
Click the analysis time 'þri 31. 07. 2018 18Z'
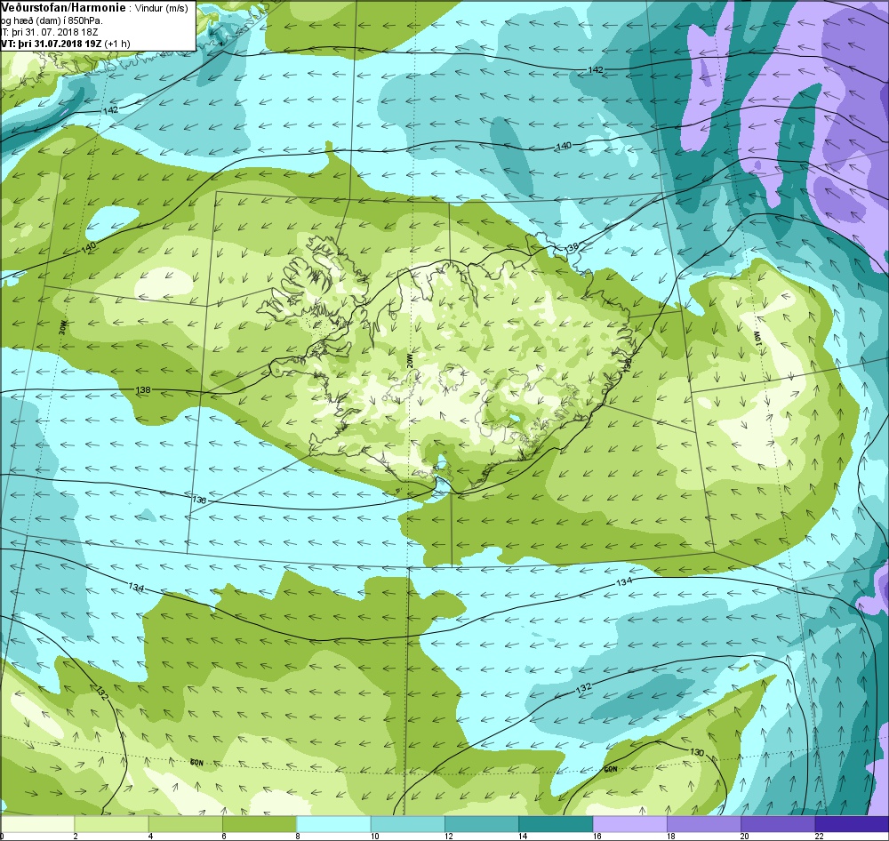pyautogui.click(x=53, y=32)
